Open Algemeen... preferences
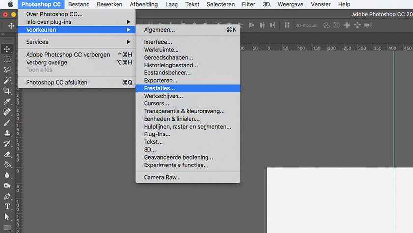This screenshot has width=413, height=233. click(x=188, y=30)
